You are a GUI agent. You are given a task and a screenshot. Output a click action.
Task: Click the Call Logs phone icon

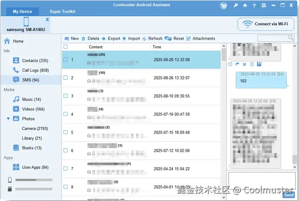click(16, 70)
